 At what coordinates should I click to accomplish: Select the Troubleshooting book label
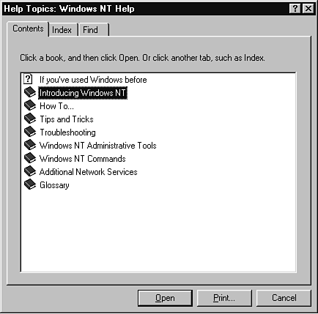point(67,132)
